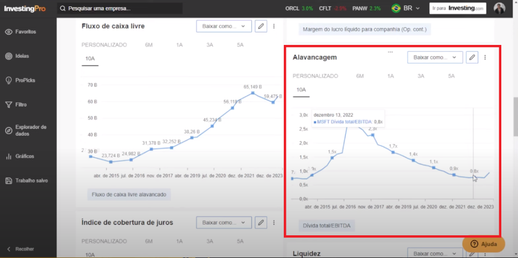Open three-dot menu on Fluxo de caixa livre
518x258 pixels.
(x=274, y=26)
